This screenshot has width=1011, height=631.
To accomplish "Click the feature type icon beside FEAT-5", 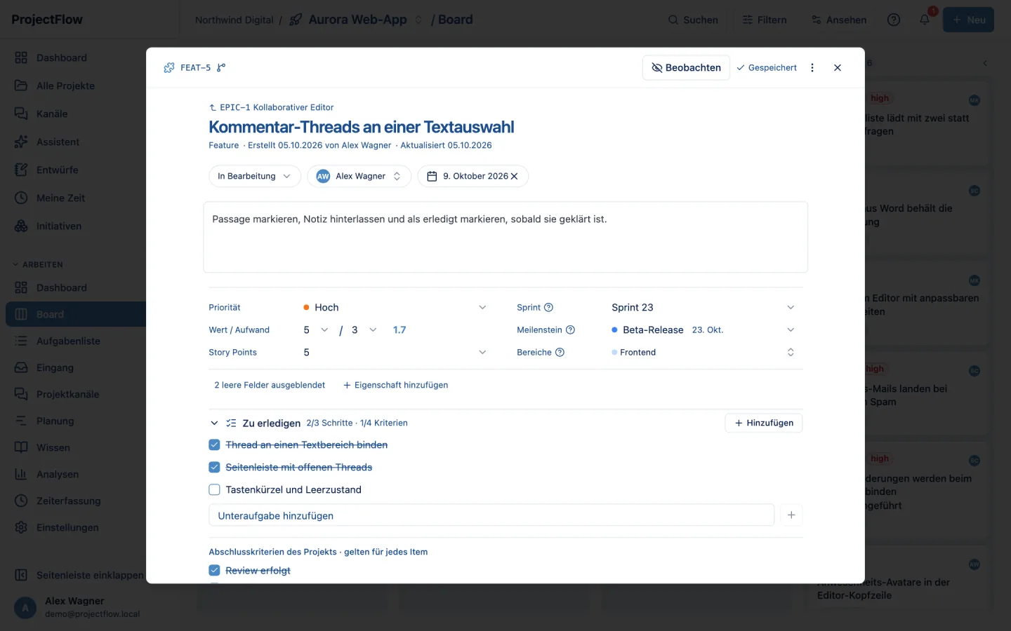I will tap(169, 67).
